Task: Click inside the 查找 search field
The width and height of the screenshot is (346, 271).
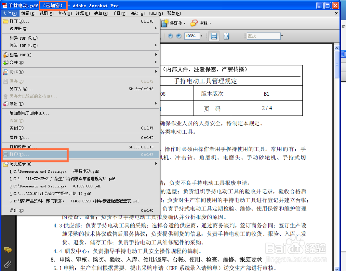Action: pyautogui.click(x=263, y=36)
